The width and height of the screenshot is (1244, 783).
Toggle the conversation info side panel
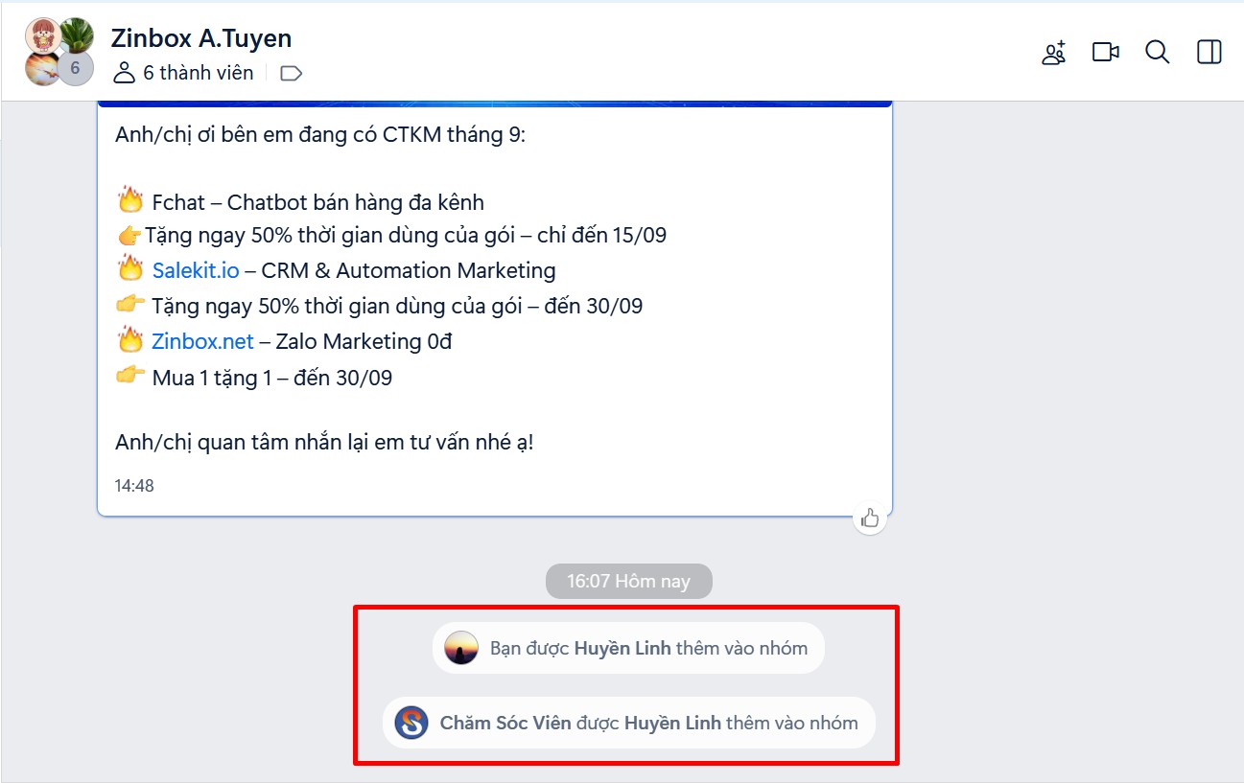[x=1209, y=53]
